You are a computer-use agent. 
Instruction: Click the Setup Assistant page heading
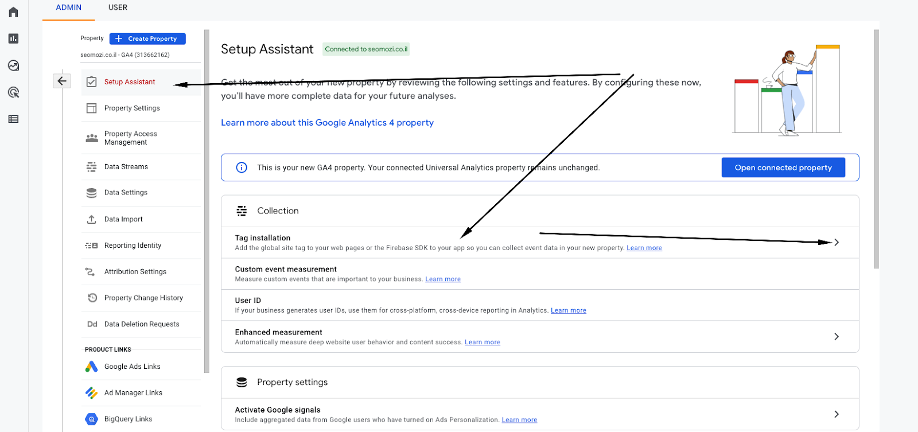point(267,49)
